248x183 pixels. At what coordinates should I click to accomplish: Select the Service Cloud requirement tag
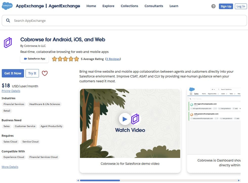coord(30,142)
